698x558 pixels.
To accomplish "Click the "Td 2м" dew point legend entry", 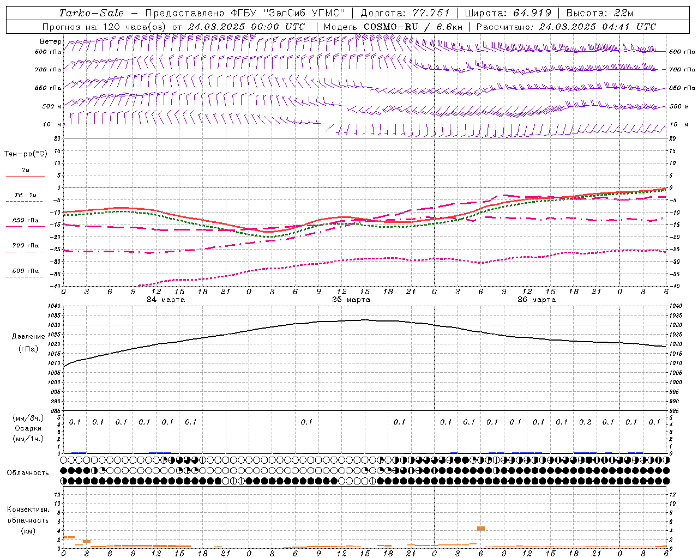I will point(26,195).
